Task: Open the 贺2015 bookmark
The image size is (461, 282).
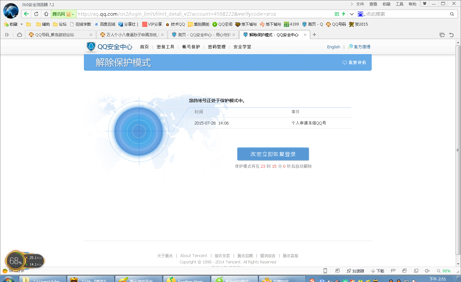Action: (358, 24)
